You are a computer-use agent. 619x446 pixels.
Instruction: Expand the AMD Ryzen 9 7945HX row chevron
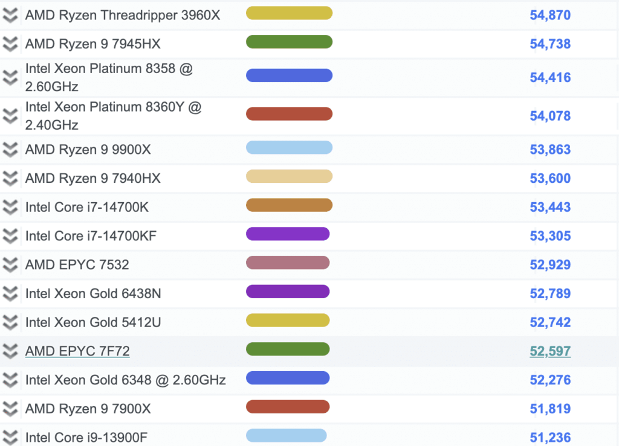10,44
